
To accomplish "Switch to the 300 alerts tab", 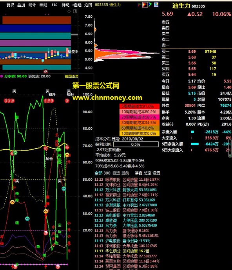I will point(107,173).
